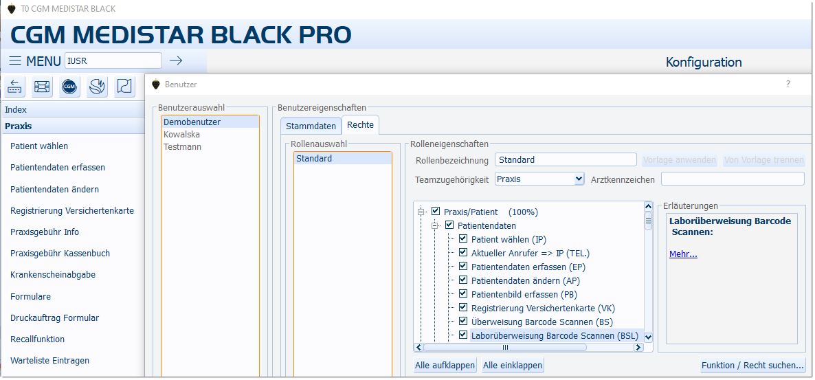Click the rights tree scroll-right arrow
815x380 pixels.
point(639,347)
